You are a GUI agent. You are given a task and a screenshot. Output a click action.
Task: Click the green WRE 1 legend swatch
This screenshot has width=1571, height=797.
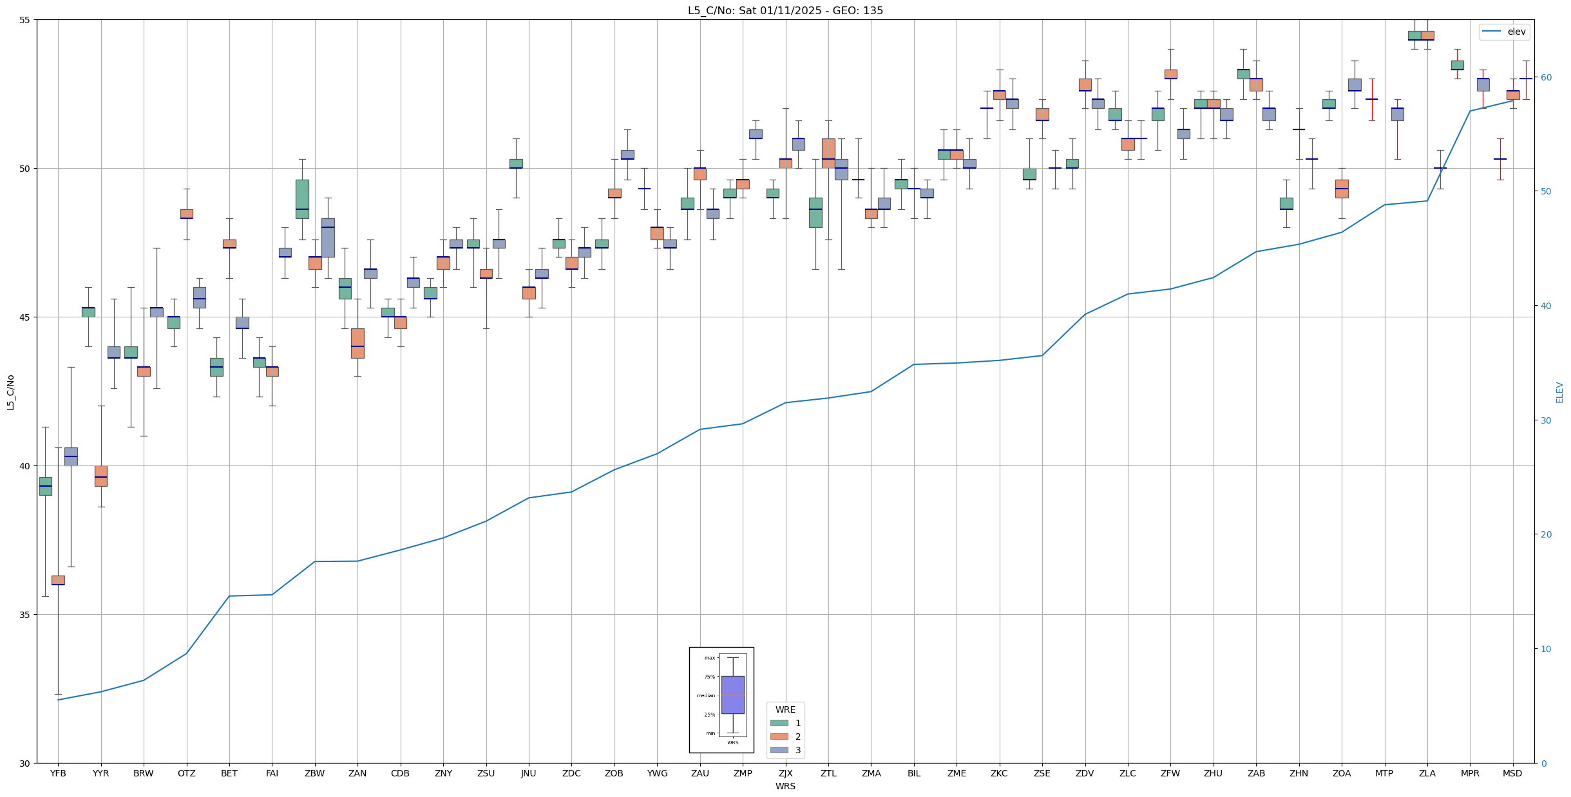point(779,723)
